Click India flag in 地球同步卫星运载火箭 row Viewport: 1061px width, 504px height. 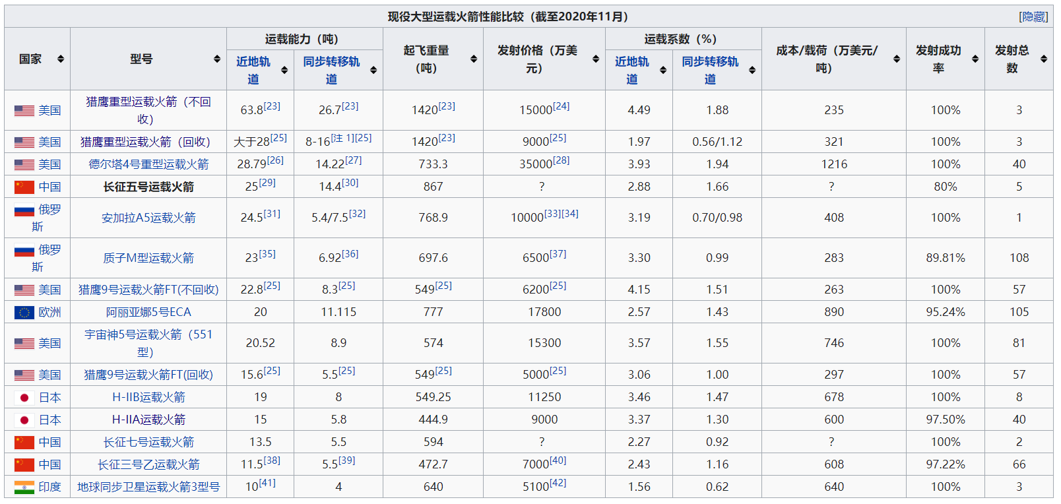[x=24, y=487]
